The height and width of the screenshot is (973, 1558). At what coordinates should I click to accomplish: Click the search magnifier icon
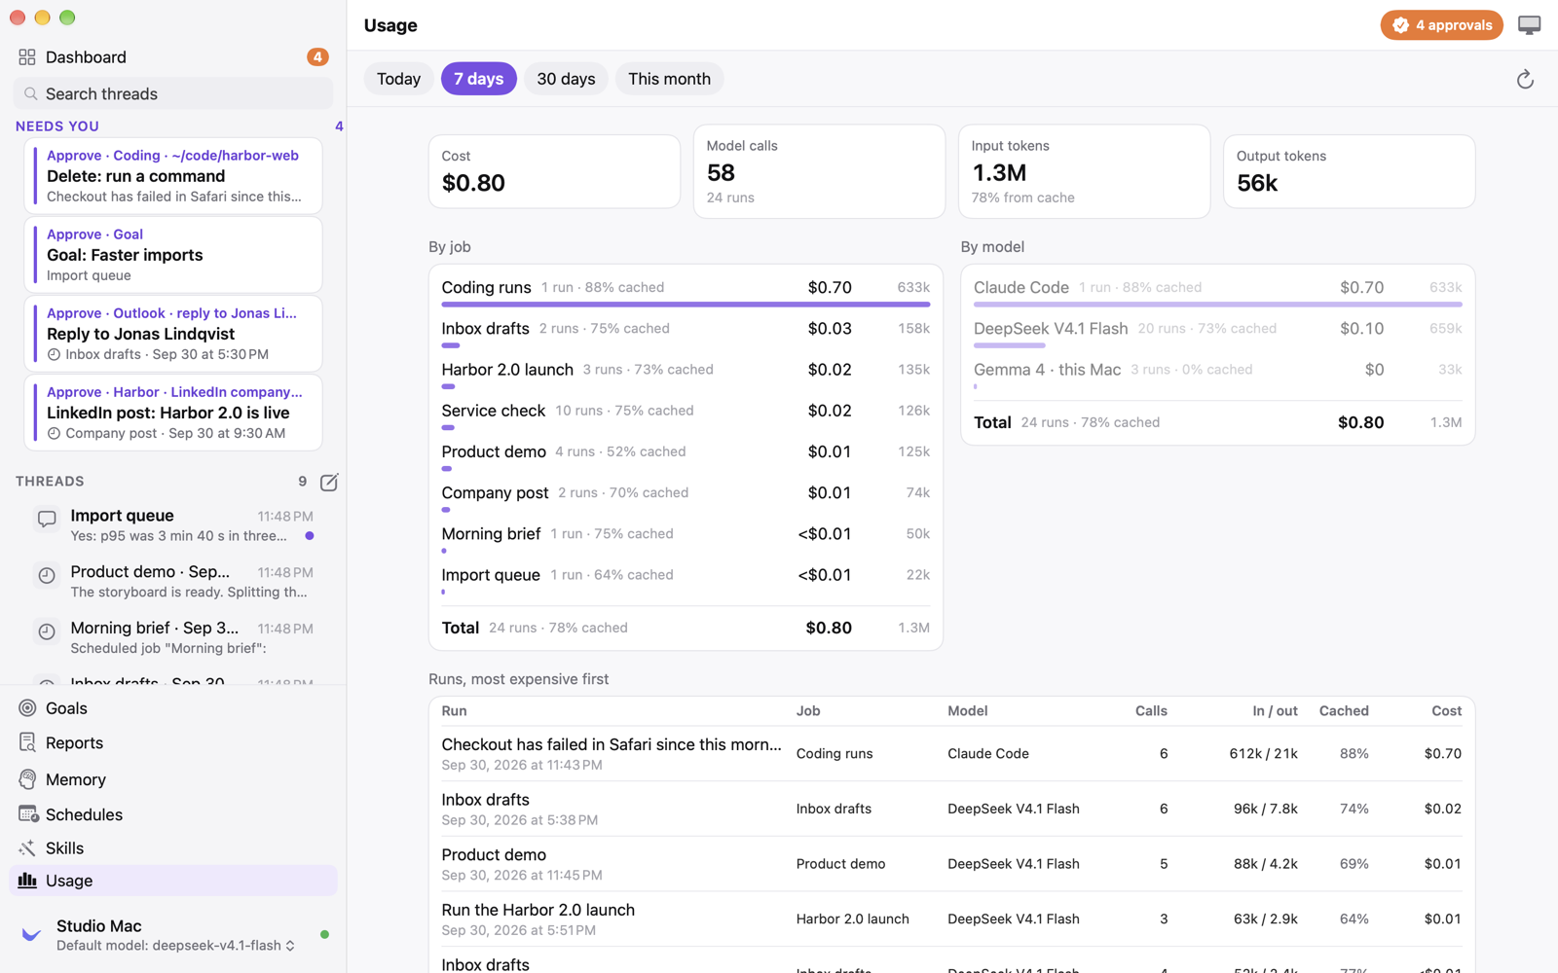pyautogui.click(x=31, y=93)
